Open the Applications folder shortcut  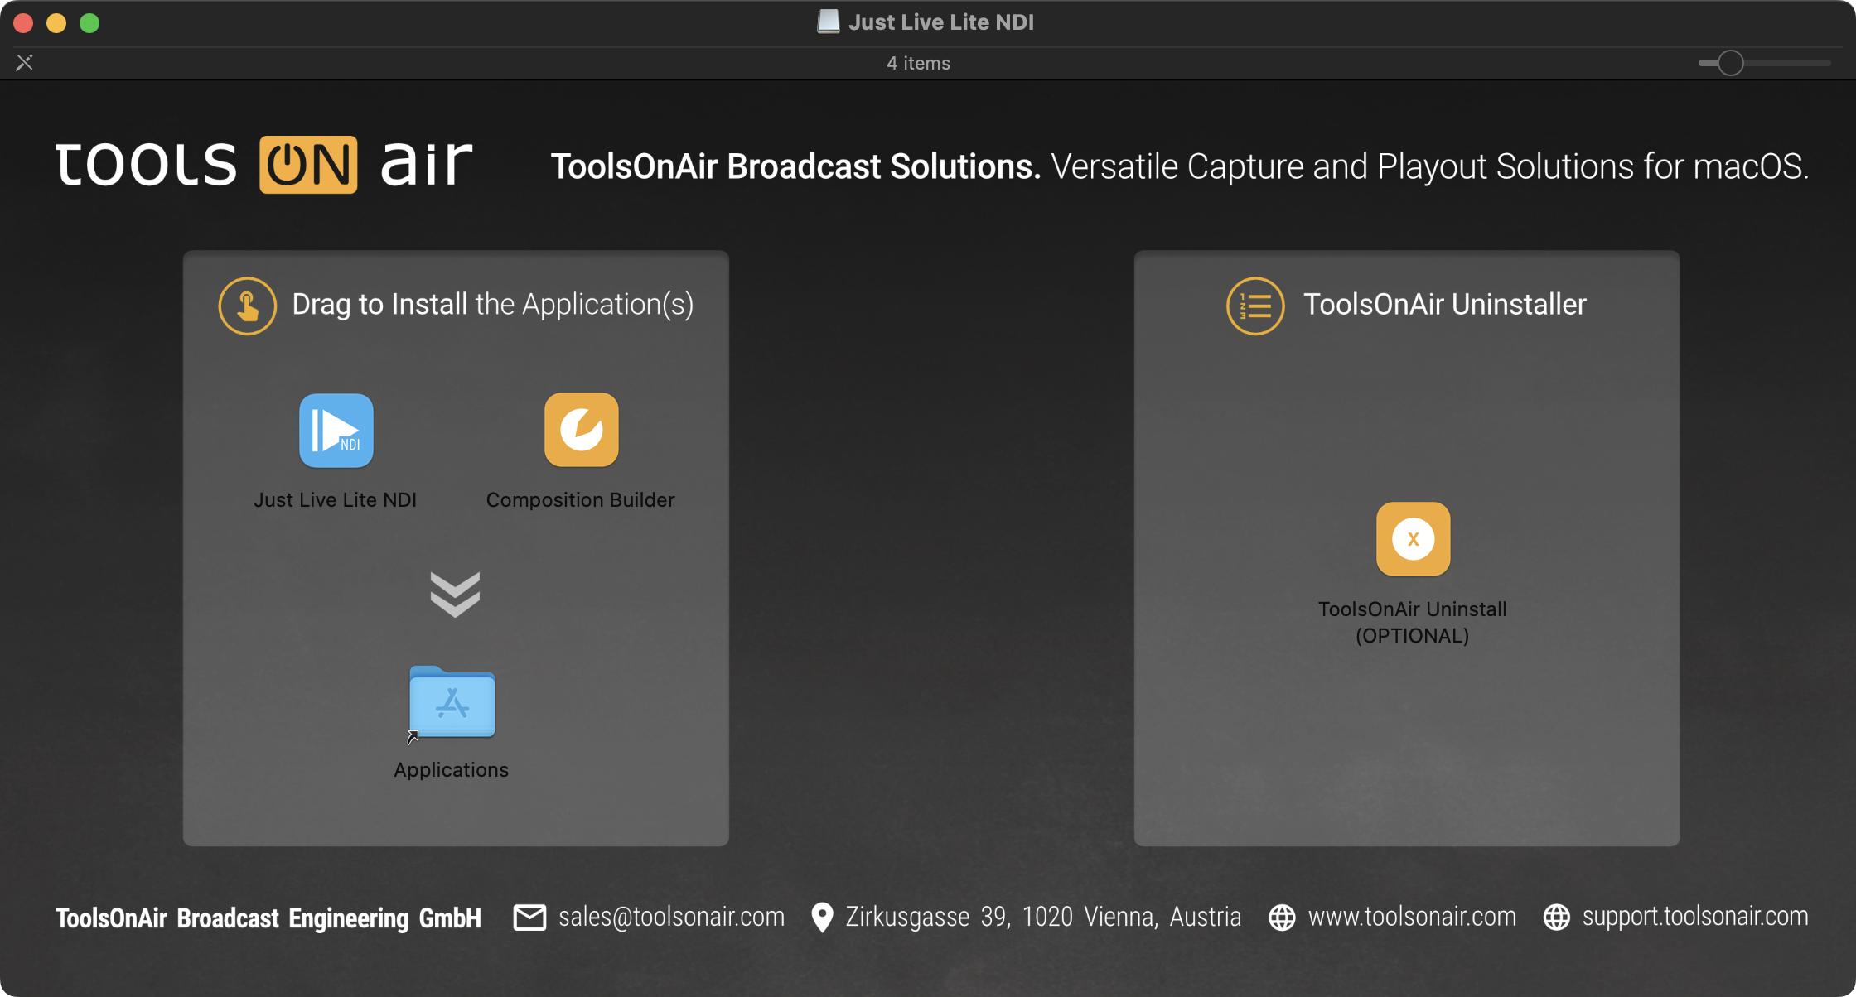click(452, 703)
